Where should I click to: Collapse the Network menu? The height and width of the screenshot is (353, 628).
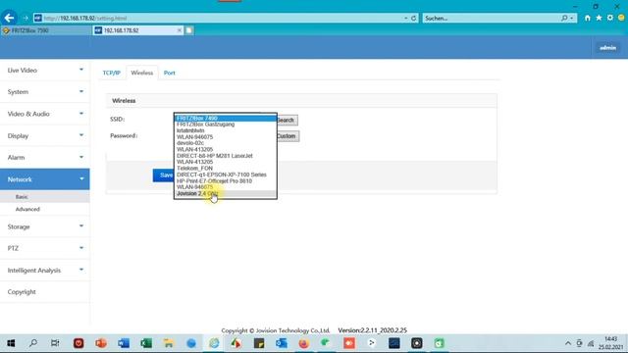[x=45, y=179]
